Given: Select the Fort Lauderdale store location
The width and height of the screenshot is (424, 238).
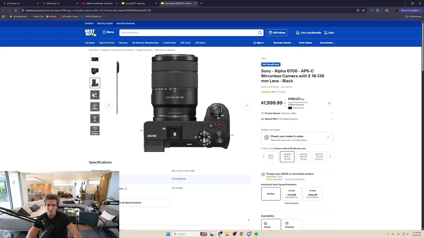Looking at the screenshot, I should [308, 33].
